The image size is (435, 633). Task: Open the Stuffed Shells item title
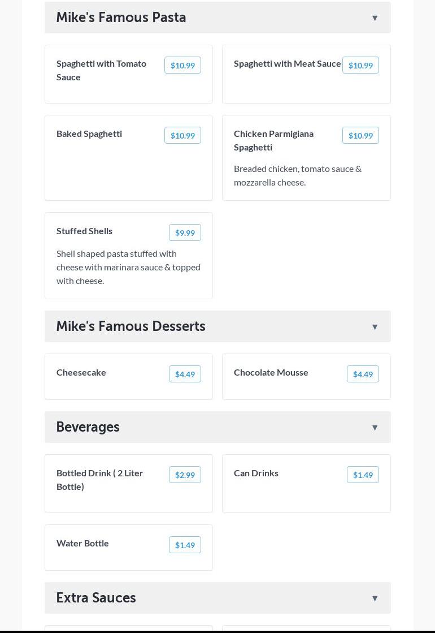(x=84, y=231)
